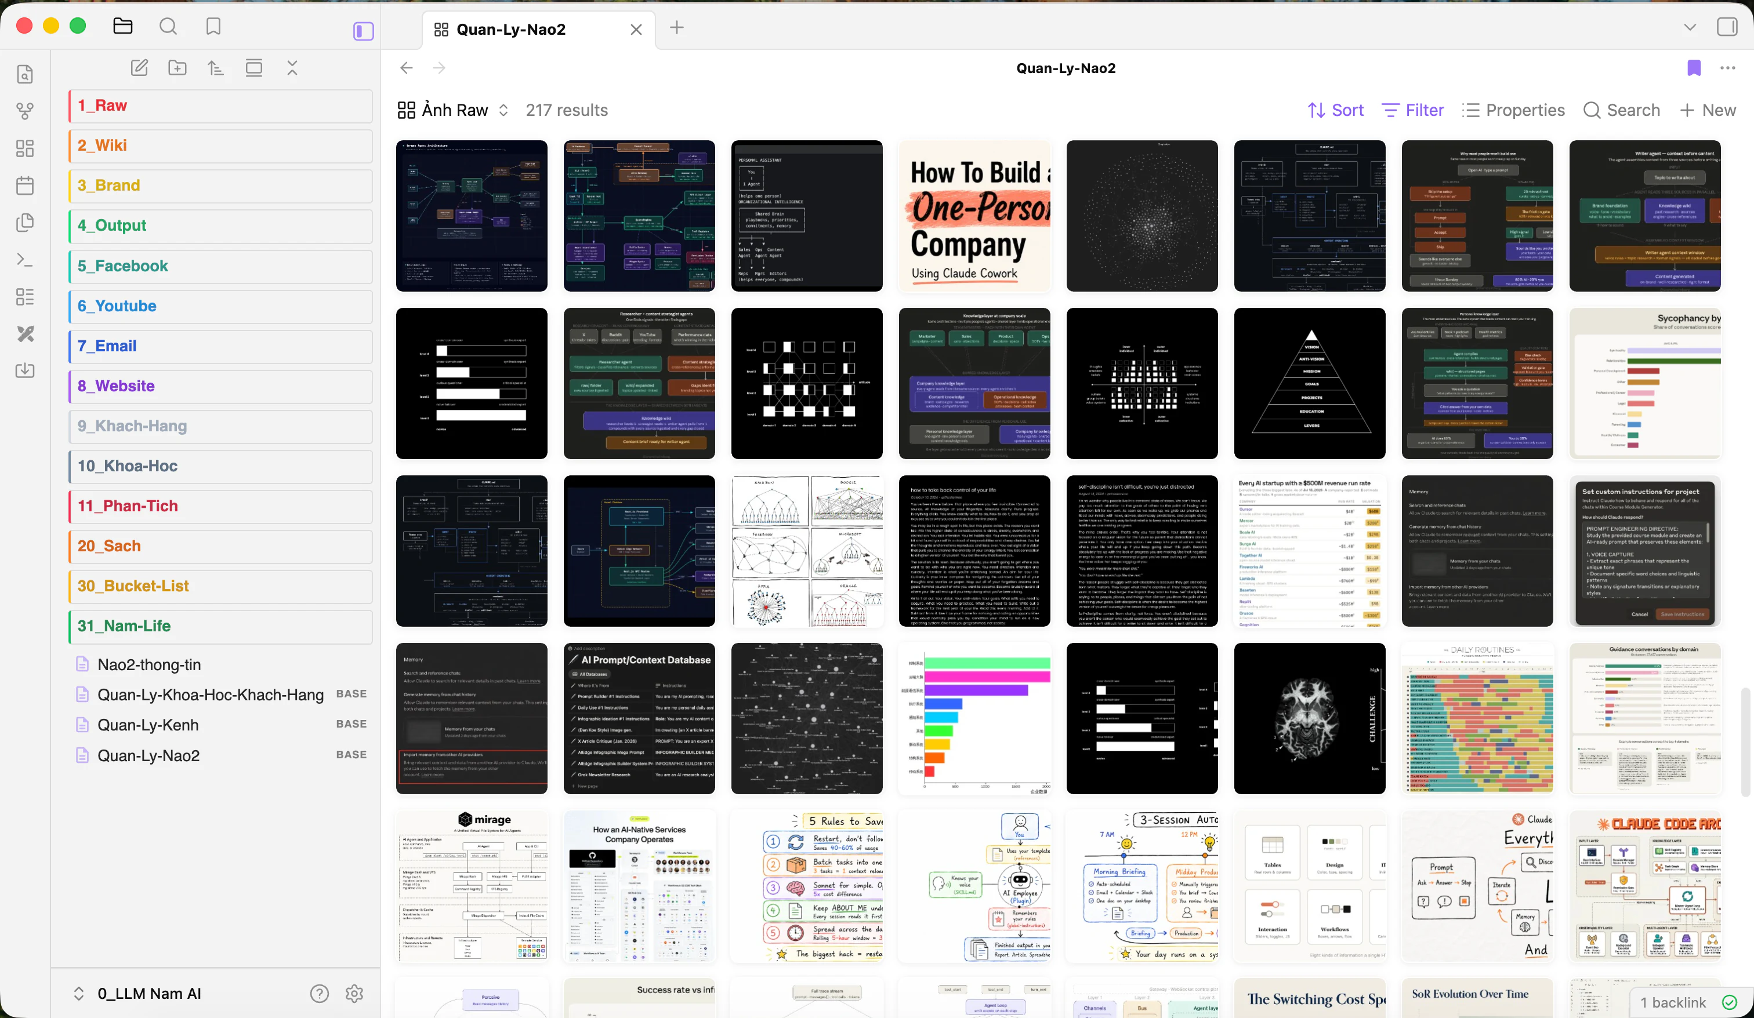1754x1018 pixels.
Task: Click the Sort button
Action: pos(1336,110)
